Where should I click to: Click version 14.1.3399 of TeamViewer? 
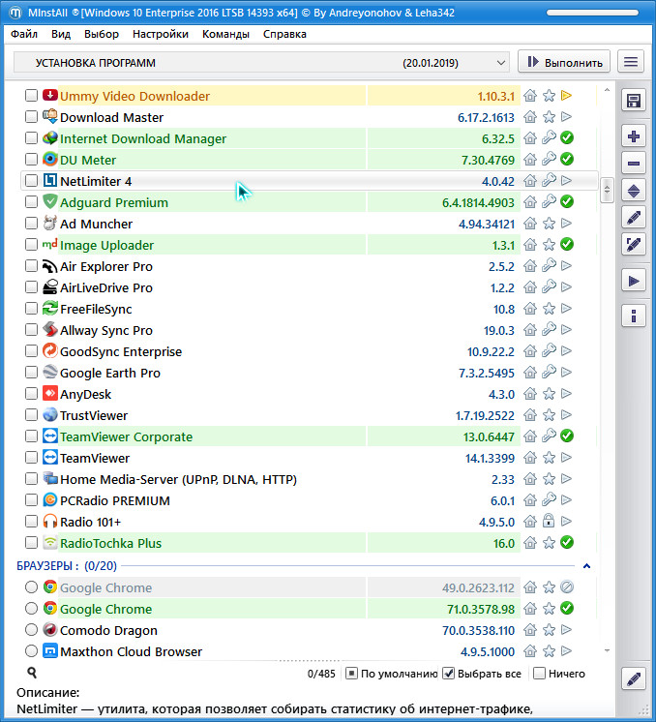coord(490,458)
